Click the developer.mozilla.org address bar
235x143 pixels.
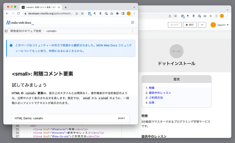coord(50,13)
